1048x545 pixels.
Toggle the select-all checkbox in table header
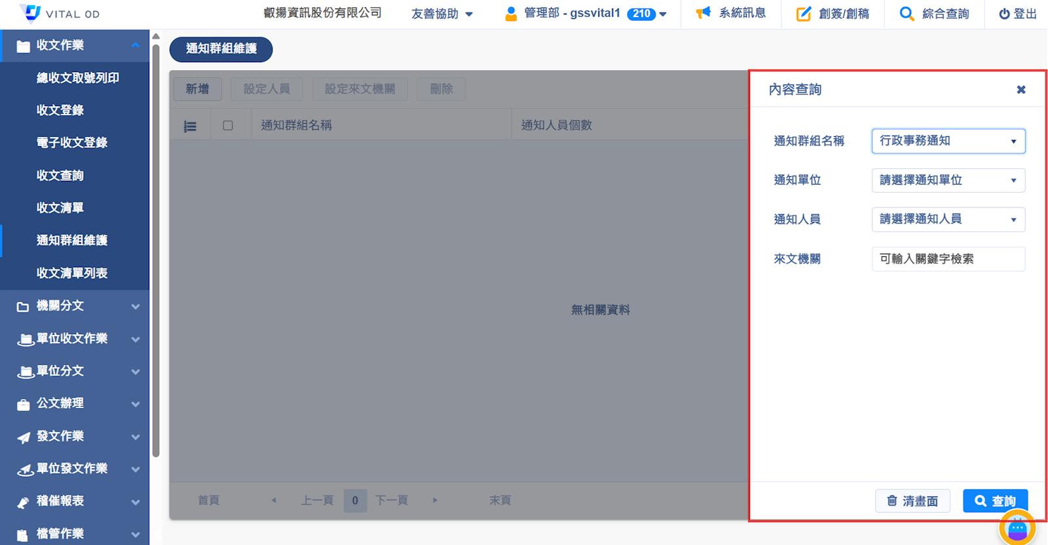point(228,125)
